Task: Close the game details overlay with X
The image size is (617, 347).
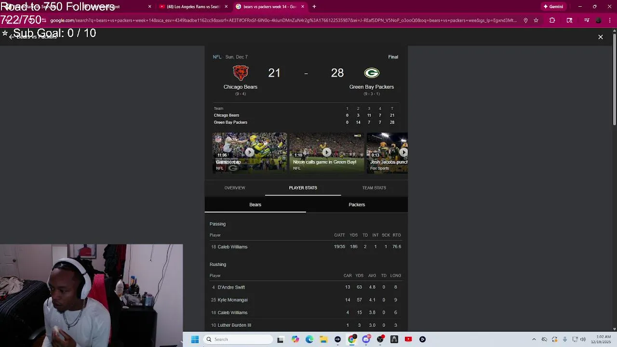Action: 601,37
